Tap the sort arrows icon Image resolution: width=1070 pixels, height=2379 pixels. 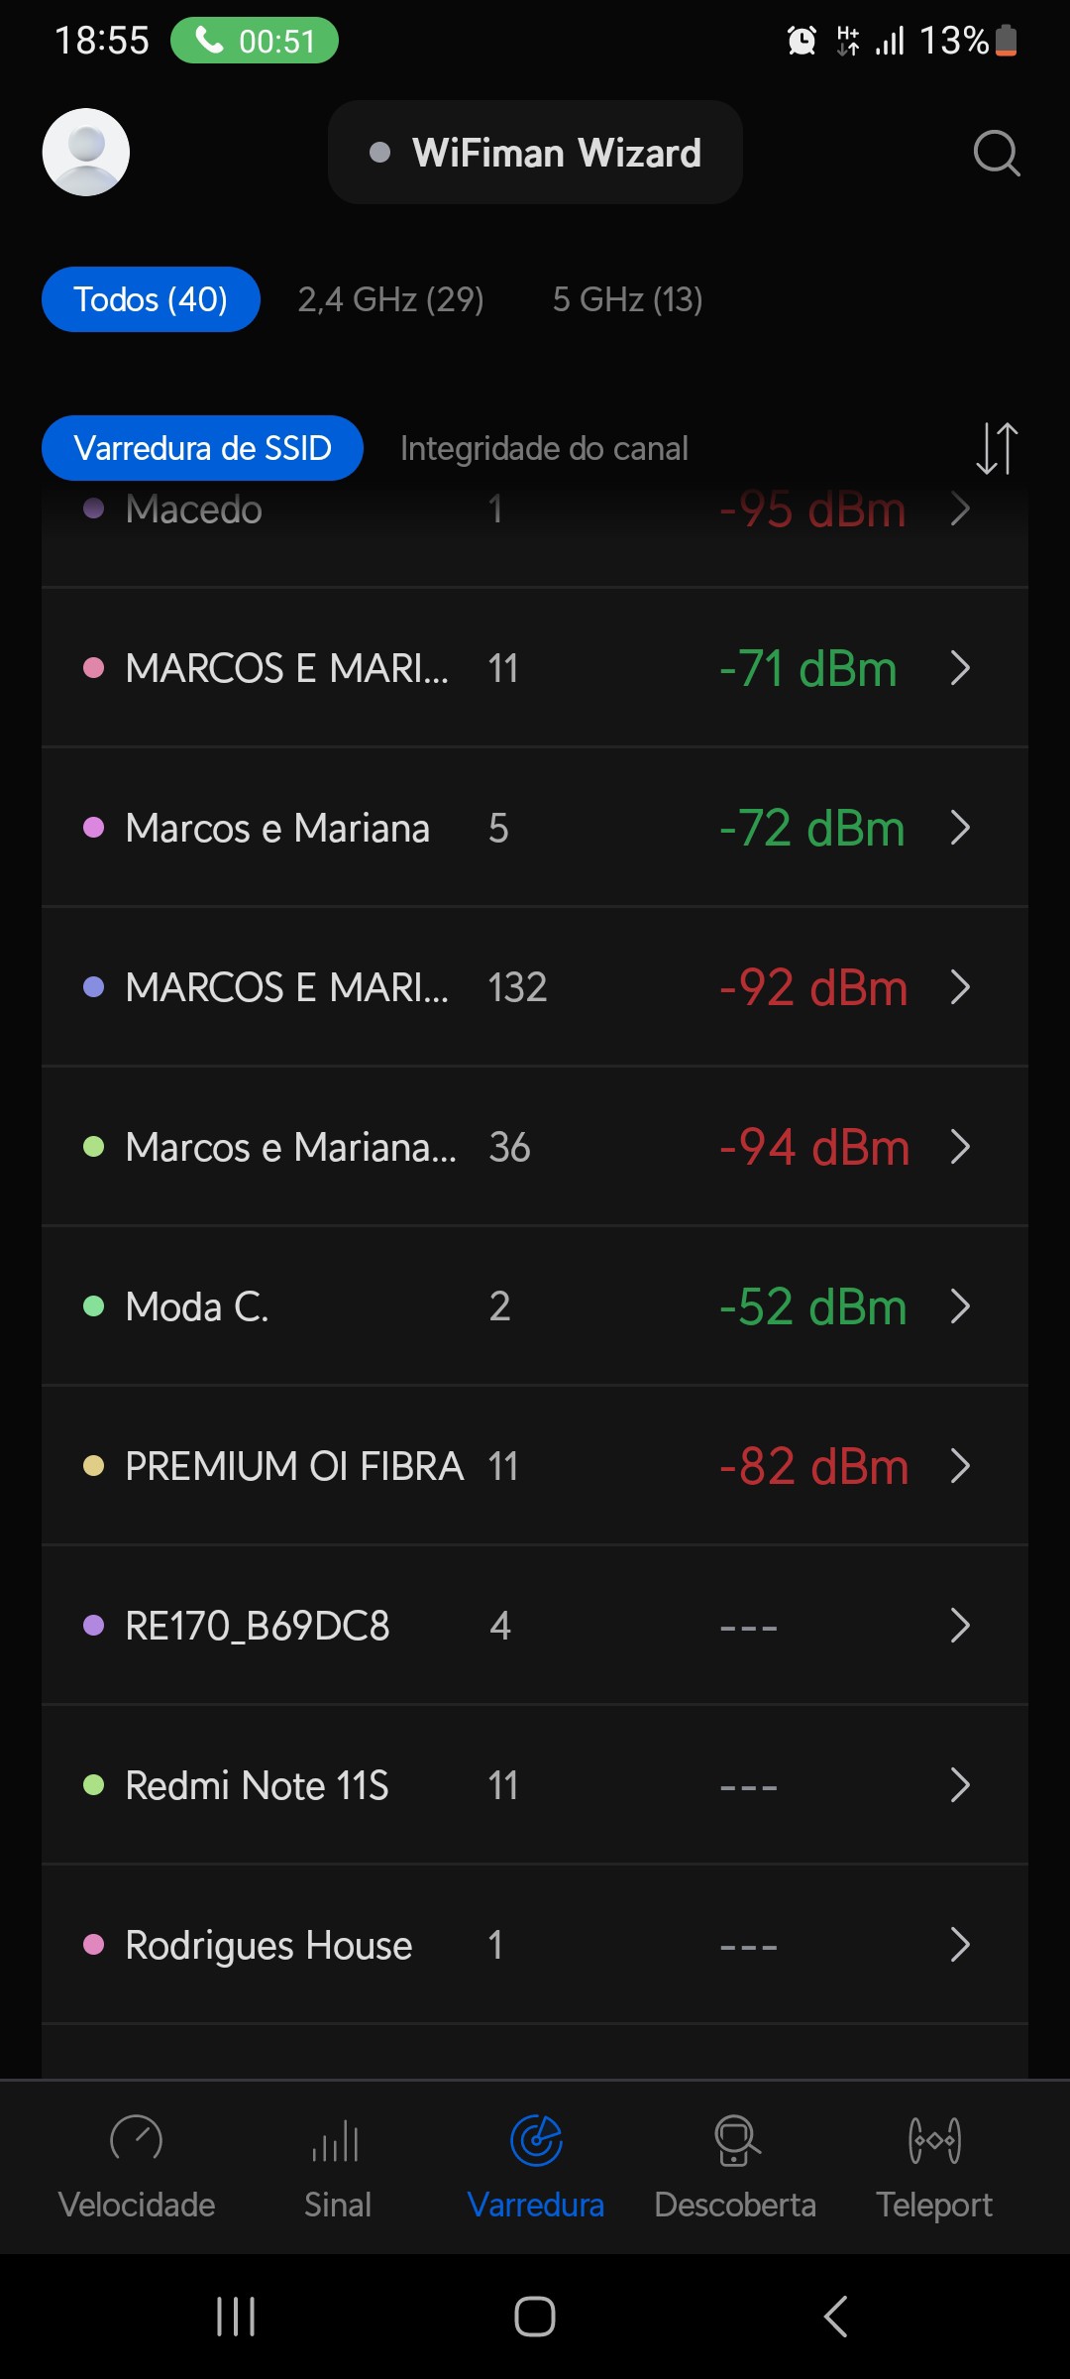pos(996,448)
